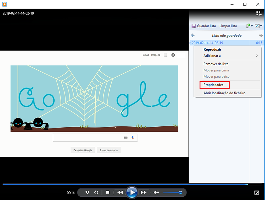Choose Abrir localização do ficheiro
265x200 pixels.
[x=227, y=93]
